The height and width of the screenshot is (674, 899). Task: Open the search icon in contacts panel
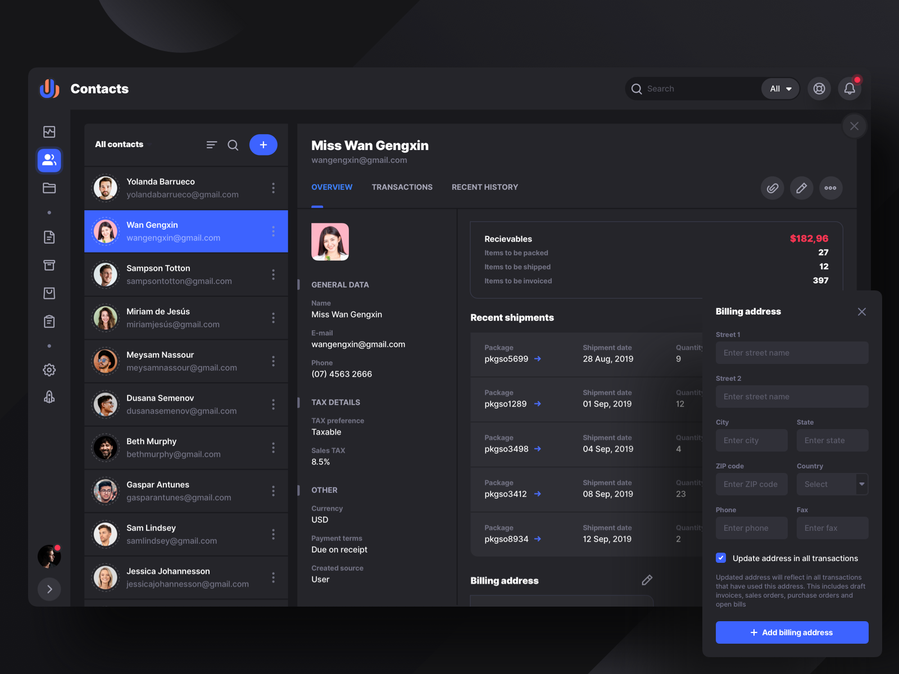(x=233, y=145)
